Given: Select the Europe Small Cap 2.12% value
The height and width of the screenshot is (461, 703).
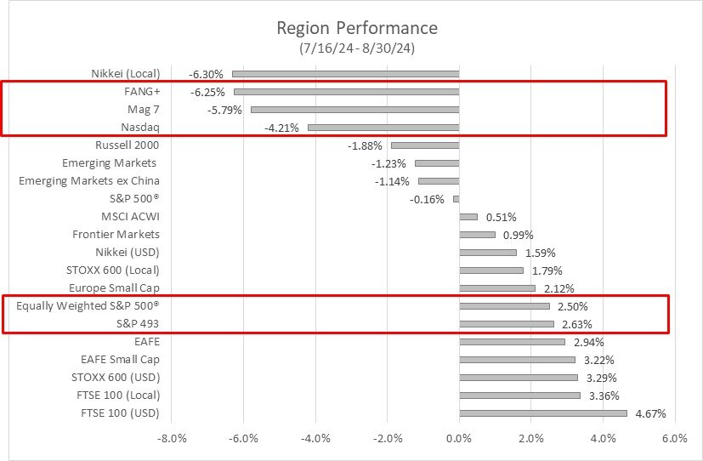Looking at the screenshot, I should pyautogui.click(x=557, y=288).
